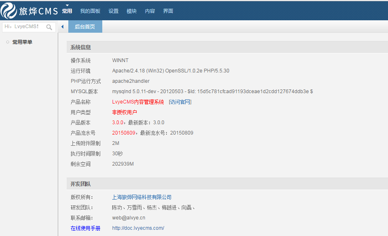
Task: Select the 后台首页 tab
Action: (85, 27)
